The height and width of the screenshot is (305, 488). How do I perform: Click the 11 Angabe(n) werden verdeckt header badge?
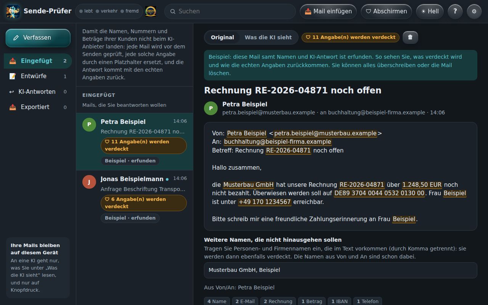[350, 37]
